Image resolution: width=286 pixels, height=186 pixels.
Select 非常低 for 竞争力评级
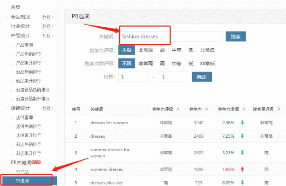207,50
